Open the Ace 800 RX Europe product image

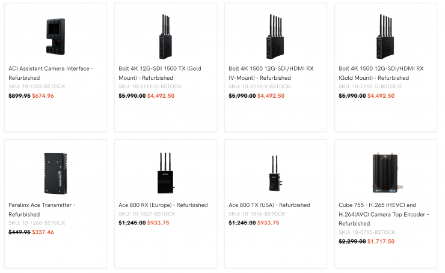click(165, 172)
